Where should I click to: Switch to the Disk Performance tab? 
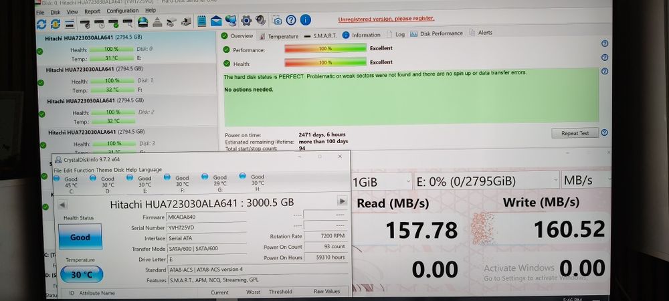pos(436,33)
